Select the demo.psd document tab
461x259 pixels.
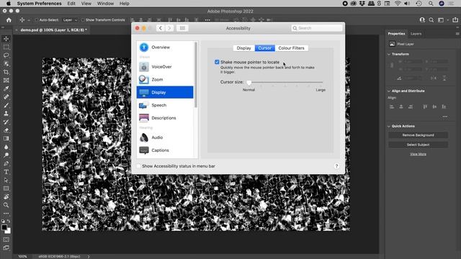click(53, 30)
